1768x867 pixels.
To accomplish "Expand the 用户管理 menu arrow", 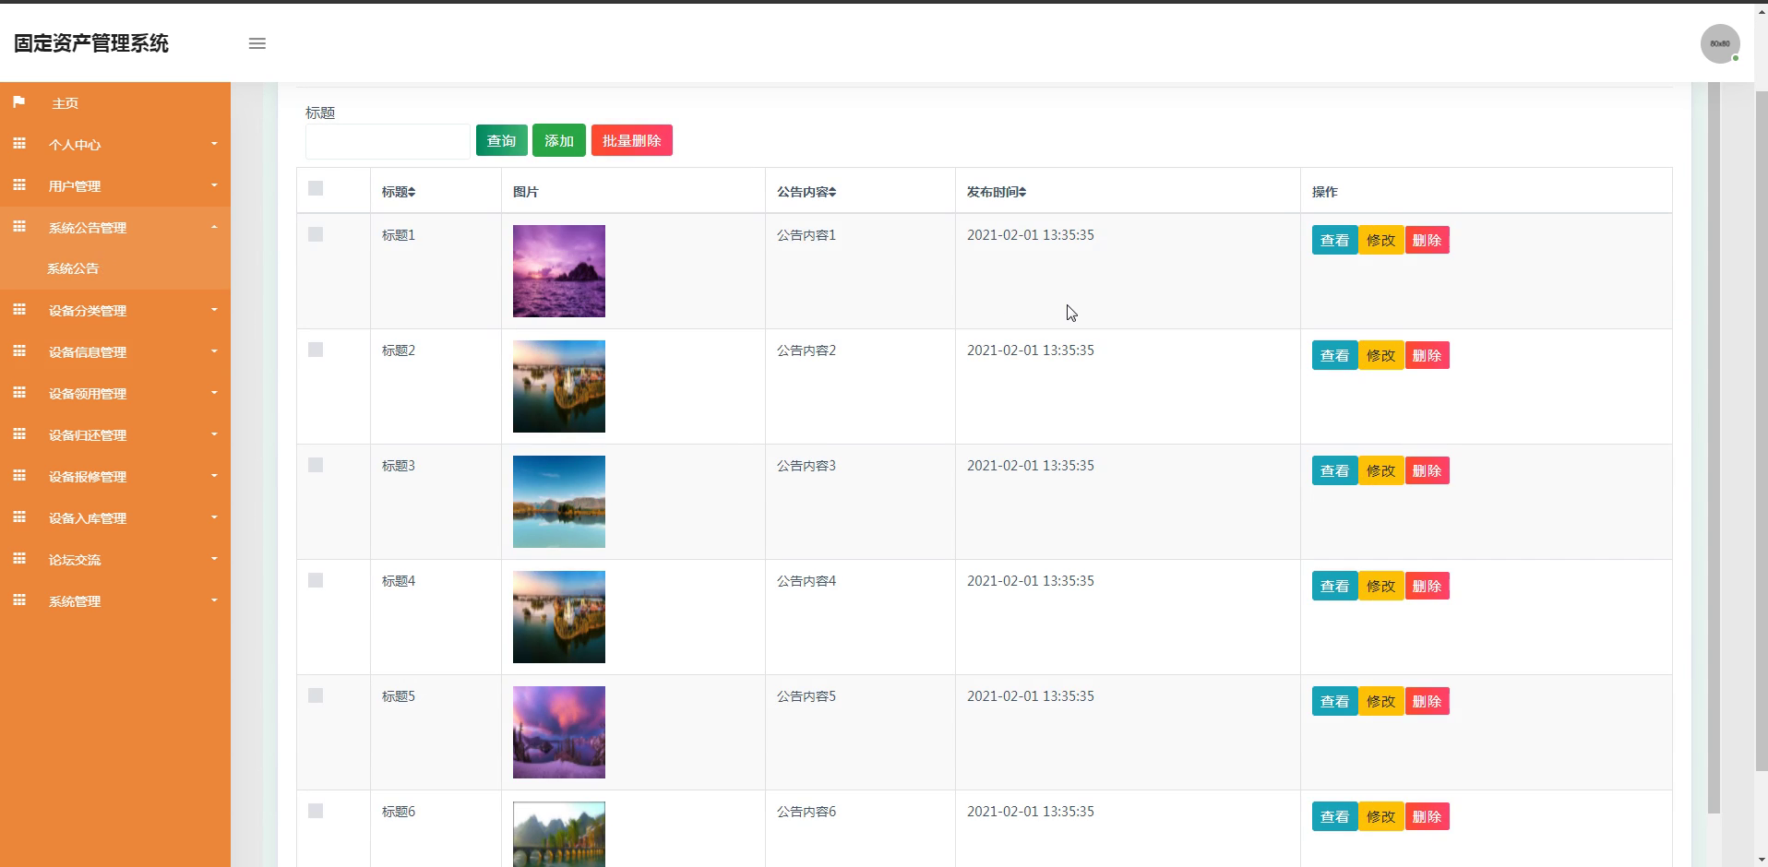I will (214, 185).
